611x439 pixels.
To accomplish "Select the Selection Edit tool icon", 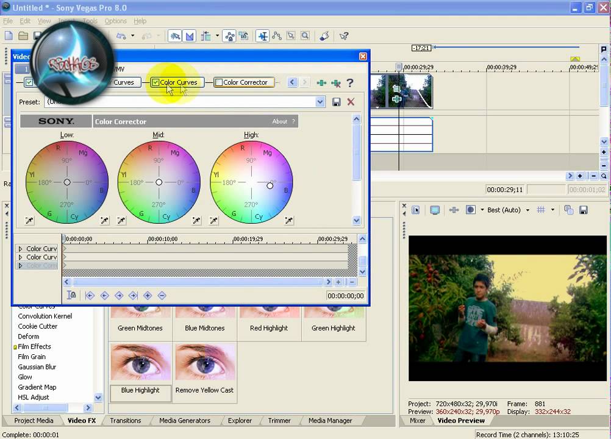I will pos(291,36).
